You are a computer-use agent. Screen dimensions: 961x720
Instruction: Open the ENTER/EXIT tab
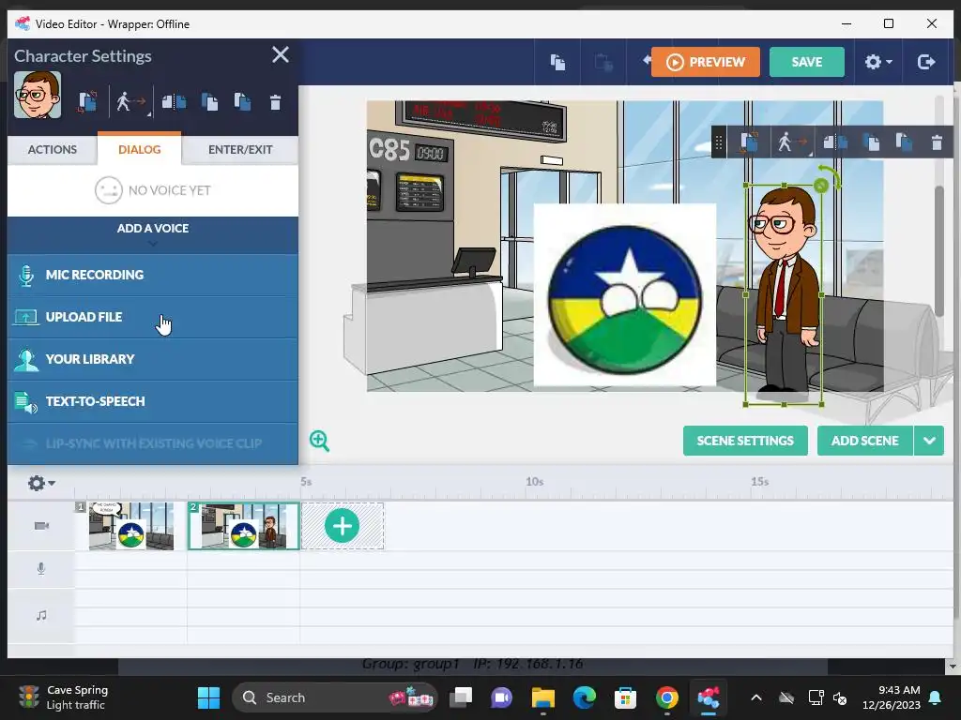[240, 149]
